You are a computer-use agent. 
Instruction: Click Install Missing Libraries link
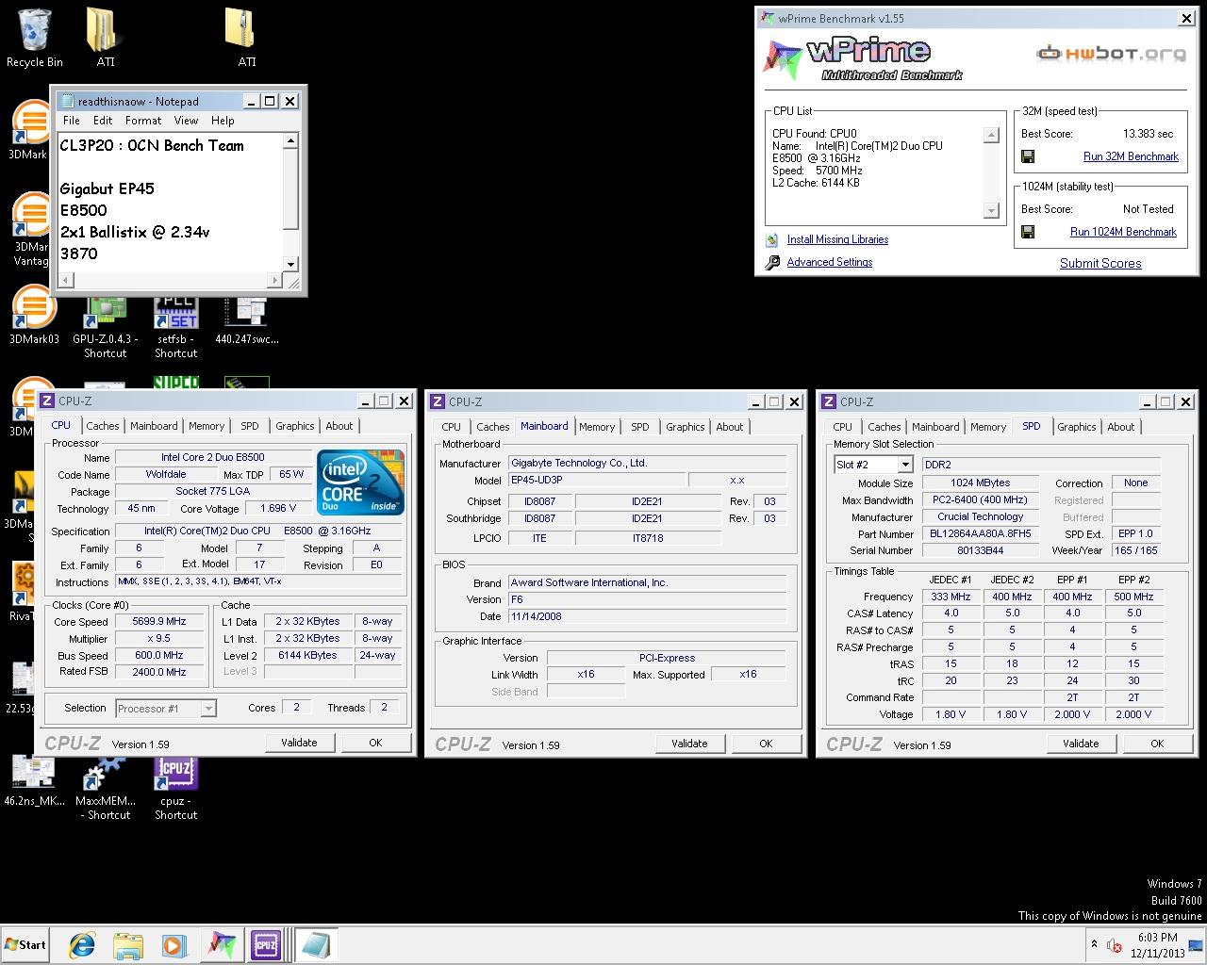(837, 239)
